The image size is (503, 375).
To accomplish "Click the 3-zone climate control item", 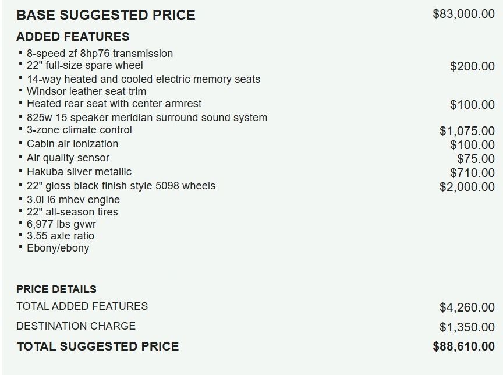I will click(79, 130).
